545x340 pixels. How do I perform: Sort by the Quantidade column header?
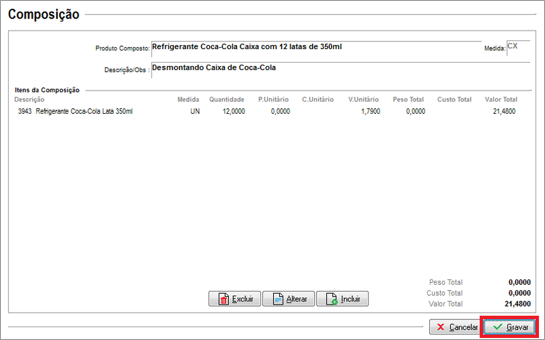point(226,99)
